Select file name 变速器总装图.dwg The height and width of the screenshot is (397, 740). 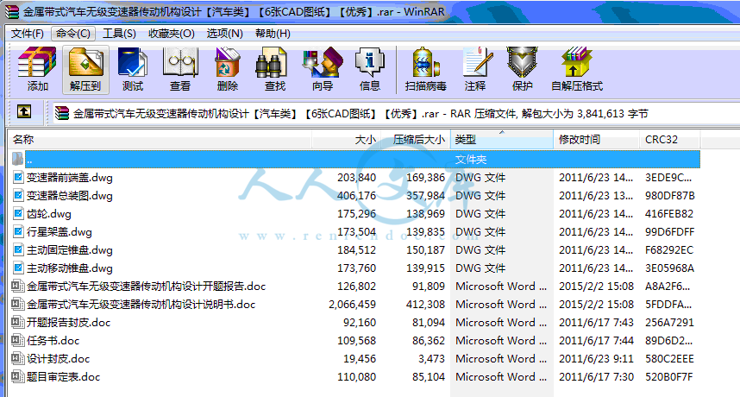[x=69, y=195]
